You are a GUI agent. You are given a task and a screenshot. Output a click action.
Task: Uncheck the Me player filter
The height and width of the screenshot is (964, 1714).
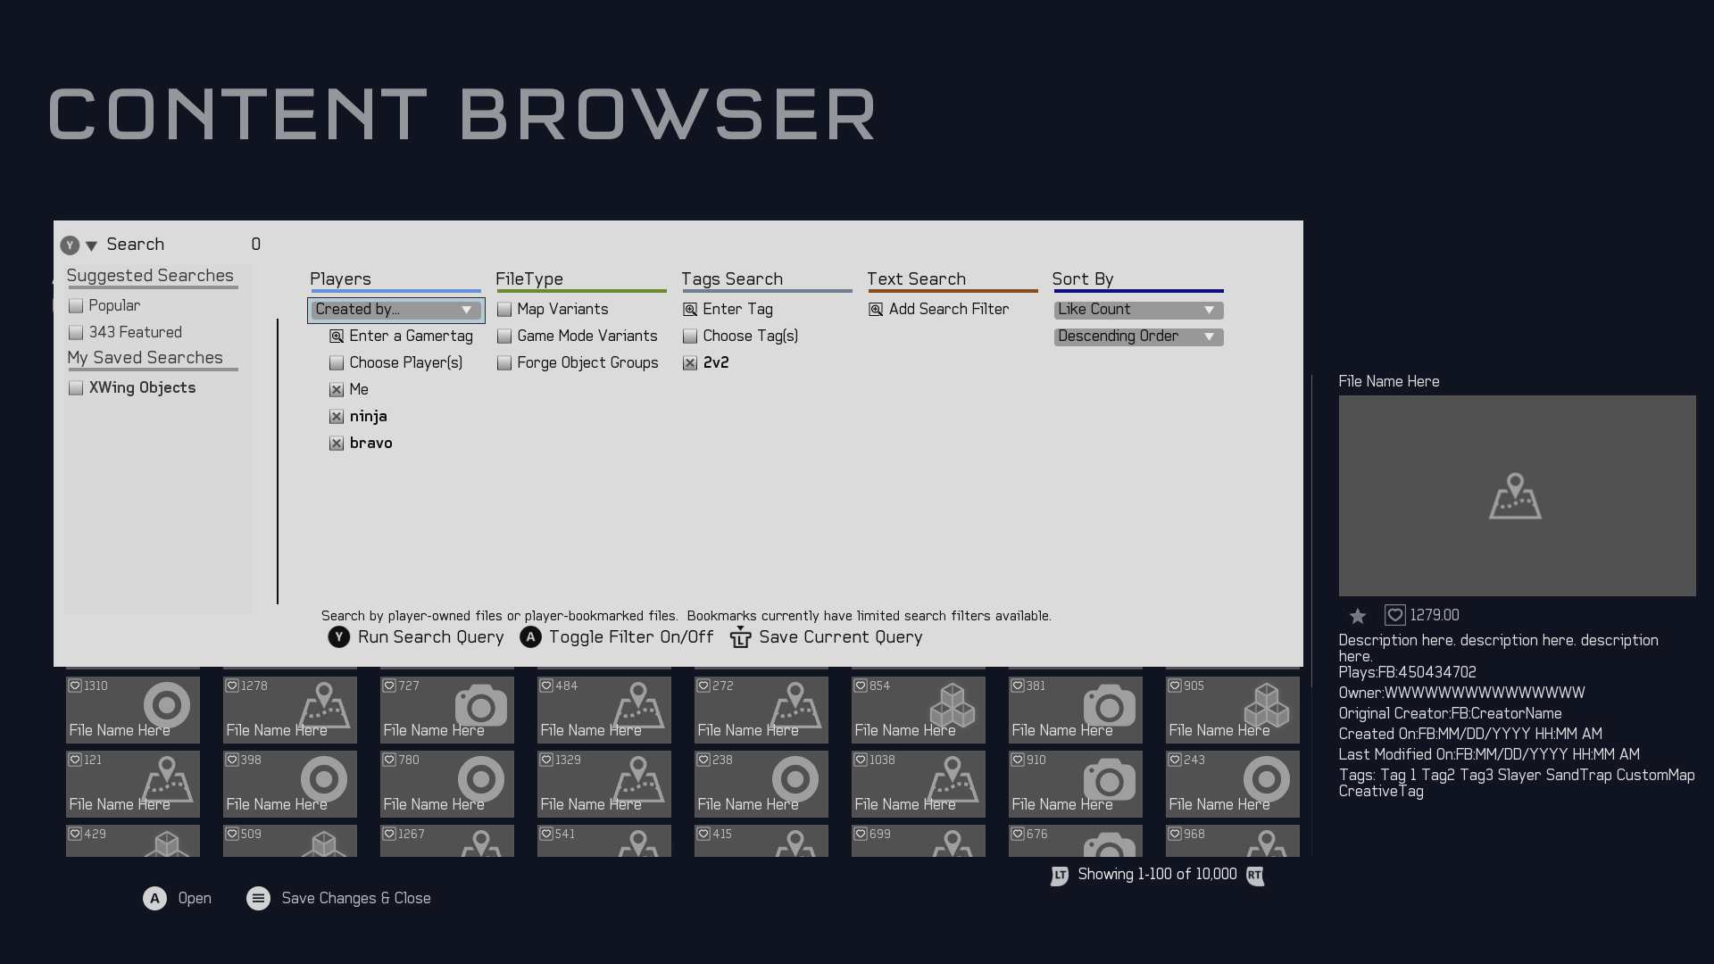click(337, 390)
